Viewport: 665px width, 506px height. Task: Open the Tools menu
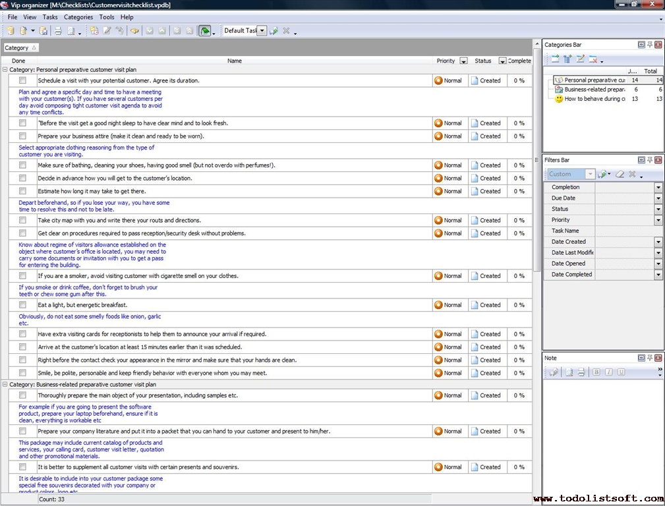[x=106, y=17]
